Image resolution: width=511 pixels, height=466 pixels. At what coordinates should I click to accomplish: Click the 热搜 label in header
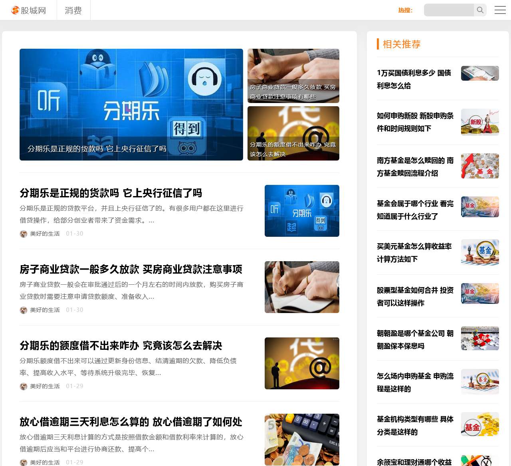(x=405, y=10)
